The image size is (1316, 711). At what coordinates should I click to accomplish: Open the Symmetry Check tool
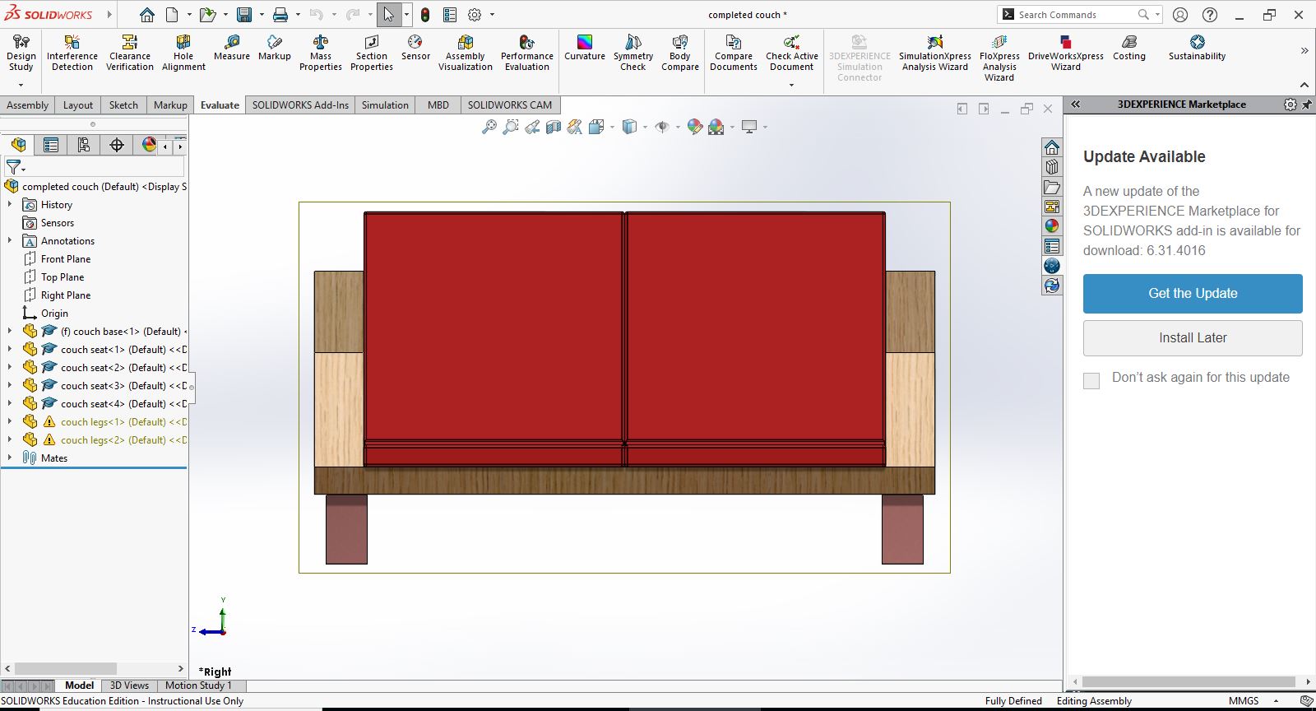[x=633, y=53]
